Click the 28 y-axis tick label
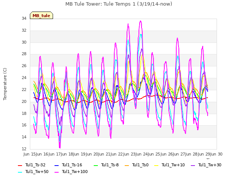The image size is (239, 179). click(24, 54)
